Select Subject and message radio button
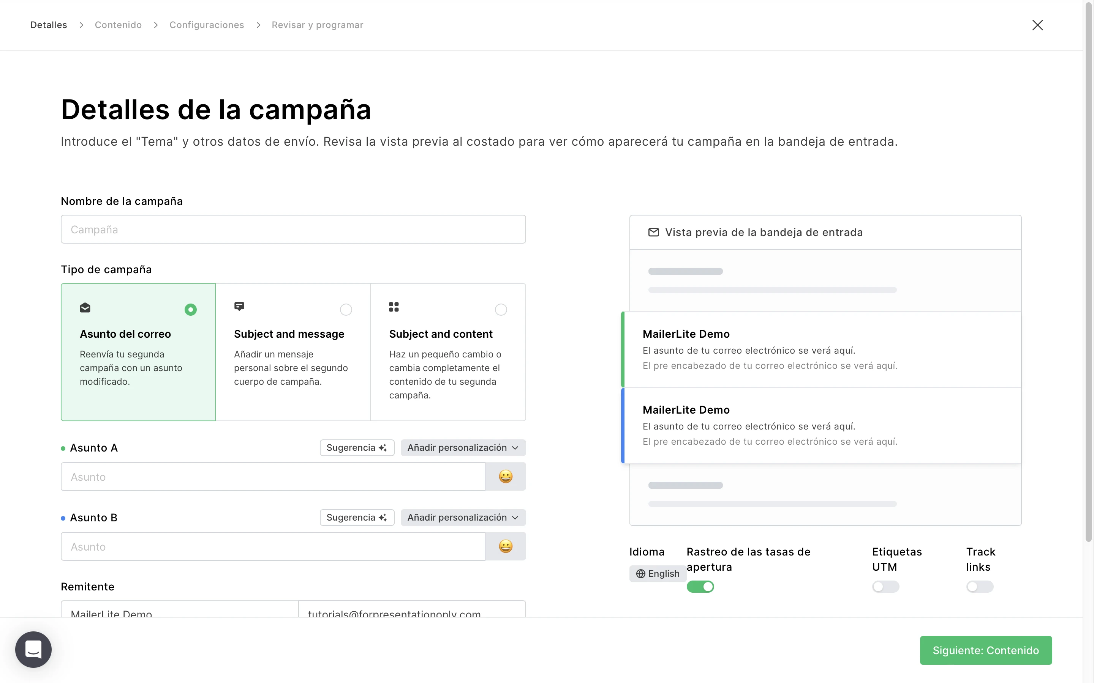Screen dimensions: 1094x683 coord(346,309)
